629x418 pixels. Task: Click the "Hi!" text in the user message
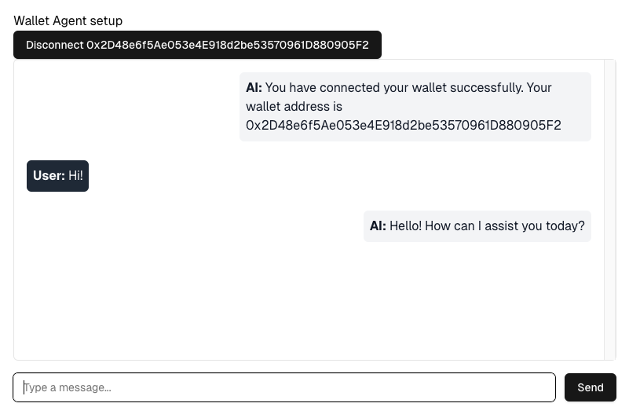[x=75, y=176]
